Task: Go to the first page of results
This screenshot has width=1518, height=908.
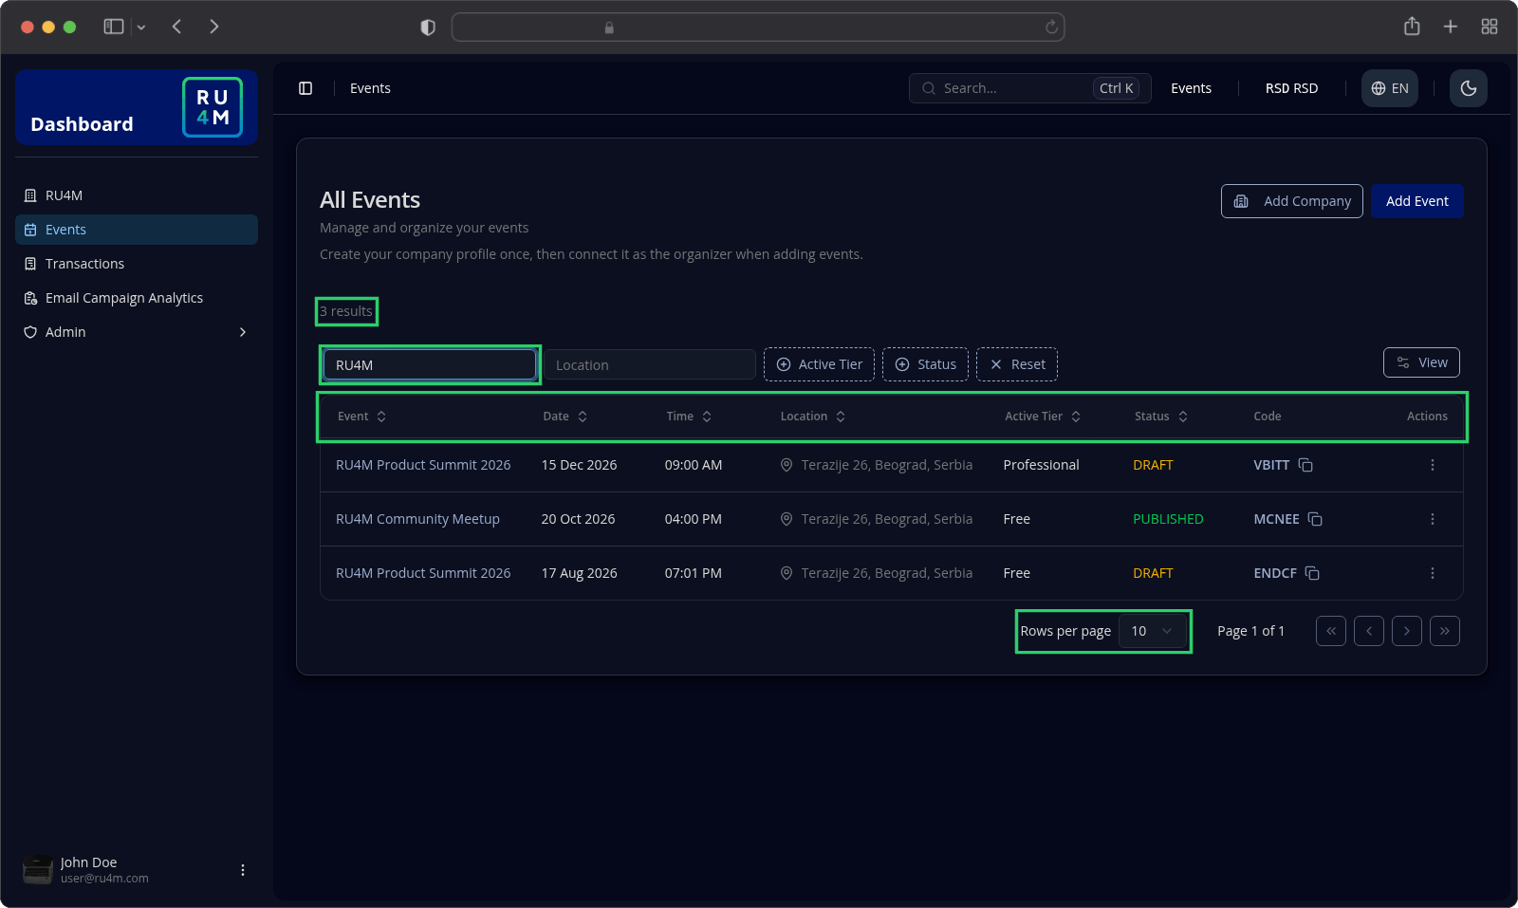Action: 1331,631
